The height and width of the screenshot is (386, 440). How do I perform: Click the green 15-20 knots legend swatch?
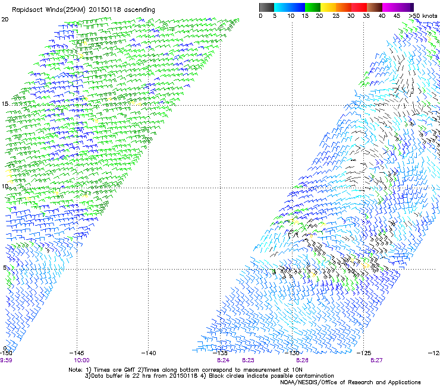(x=313, y=7)
